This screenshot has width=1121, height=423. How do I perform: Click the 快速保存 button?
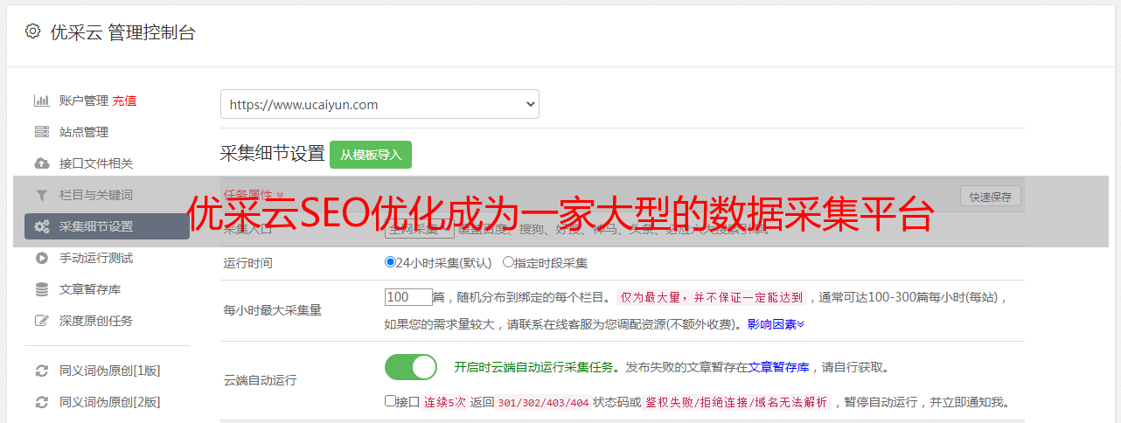pyautogui.click(x=991, y=197)
